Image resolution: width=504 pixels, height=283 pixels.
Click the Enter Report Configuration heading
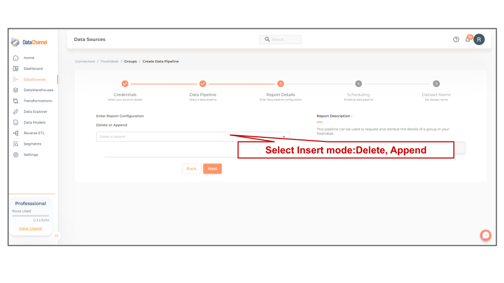[x=120, y=116]
